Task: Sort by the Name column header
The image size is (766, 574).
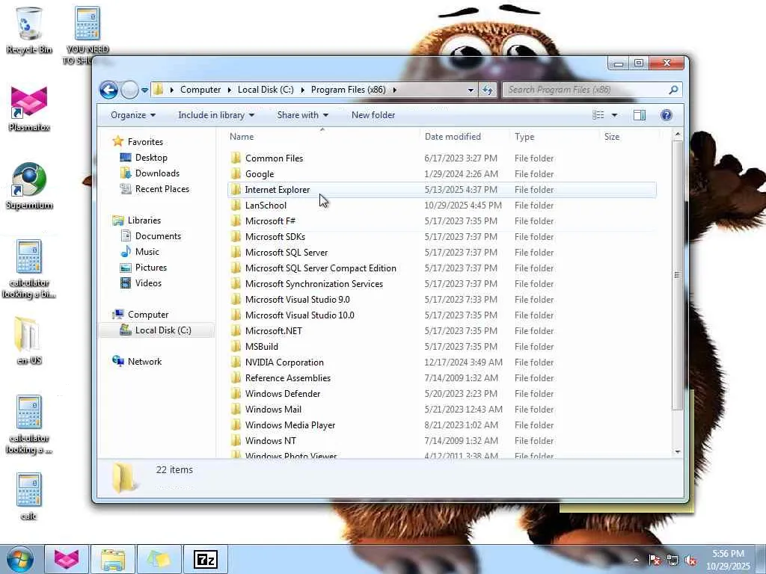Action: (x=322, y=137)
